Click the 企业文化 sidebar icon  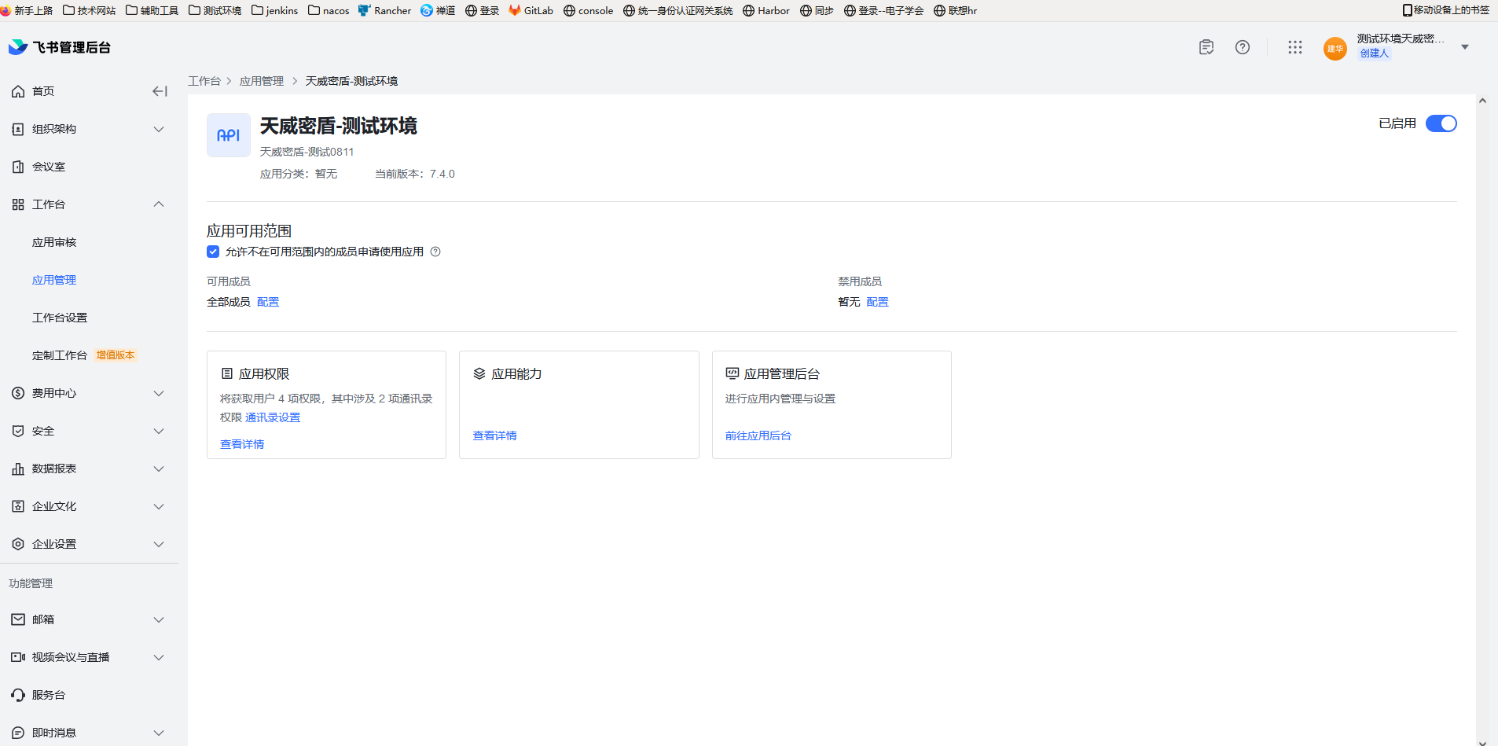click(x=18, y=506)
